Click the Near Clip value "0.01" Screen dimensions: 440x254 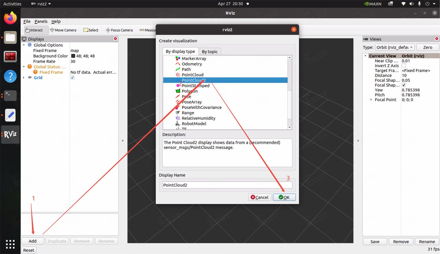click(406, 61)
